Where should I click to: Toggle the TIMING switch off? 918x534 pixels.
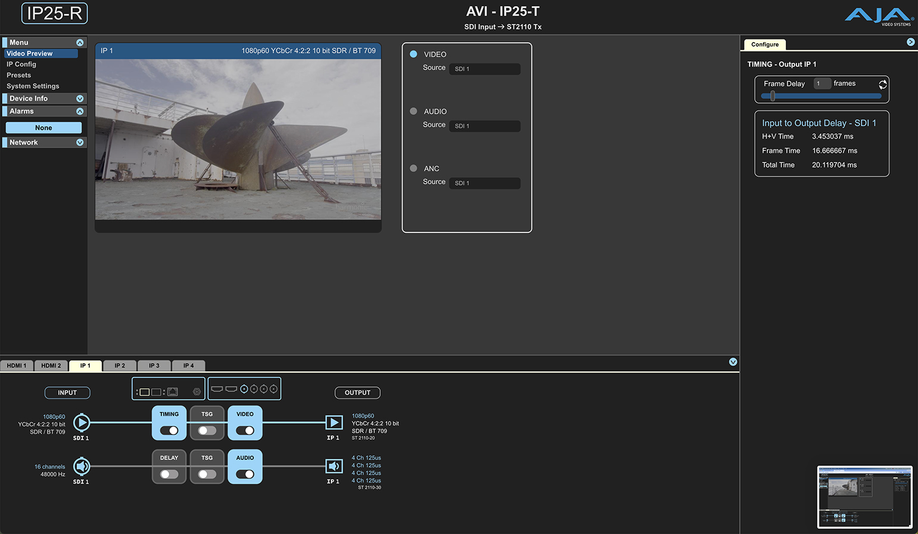pos(169,430)
